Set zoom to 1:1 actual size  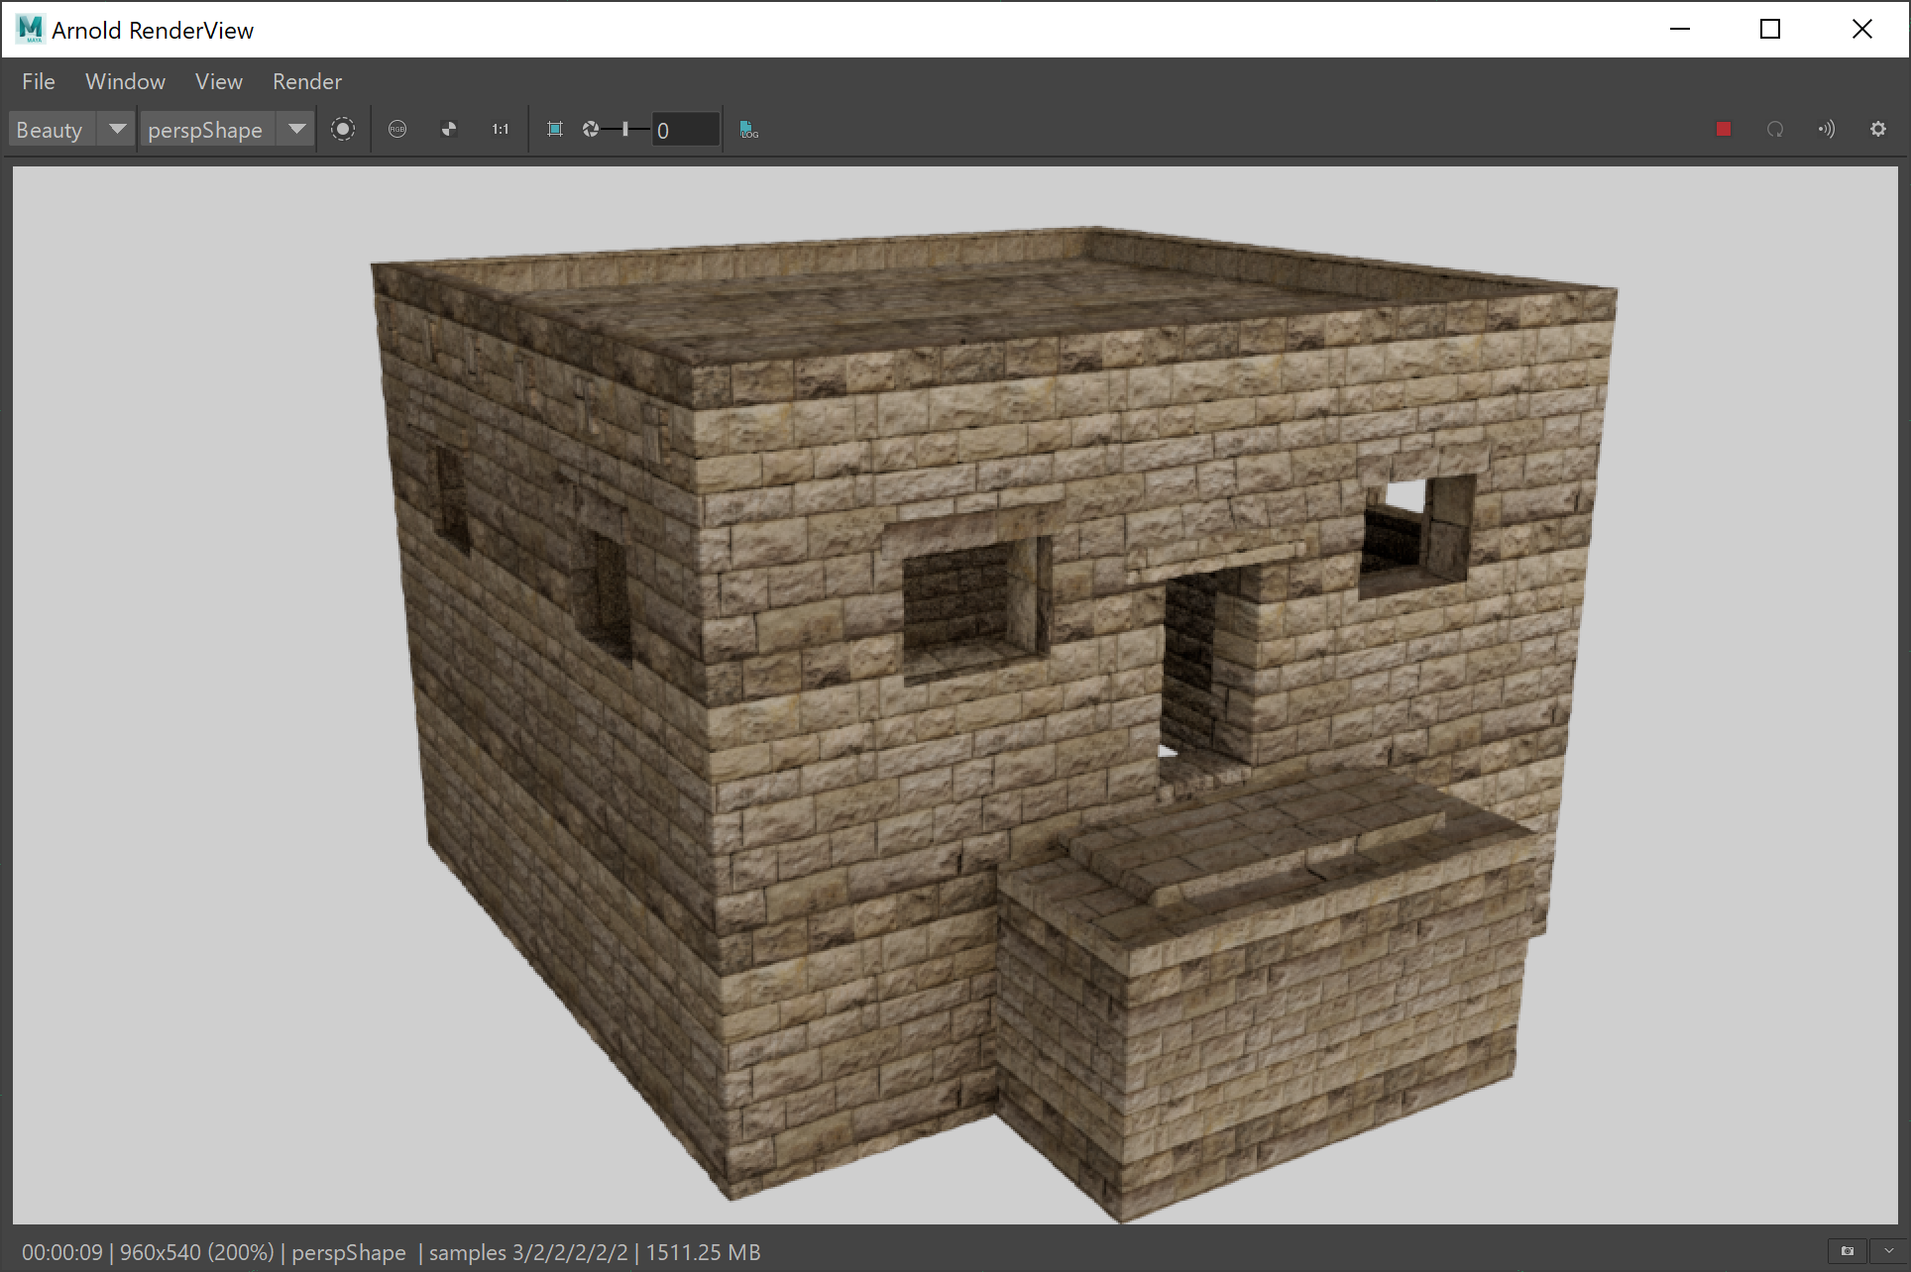tap(501, 129)
